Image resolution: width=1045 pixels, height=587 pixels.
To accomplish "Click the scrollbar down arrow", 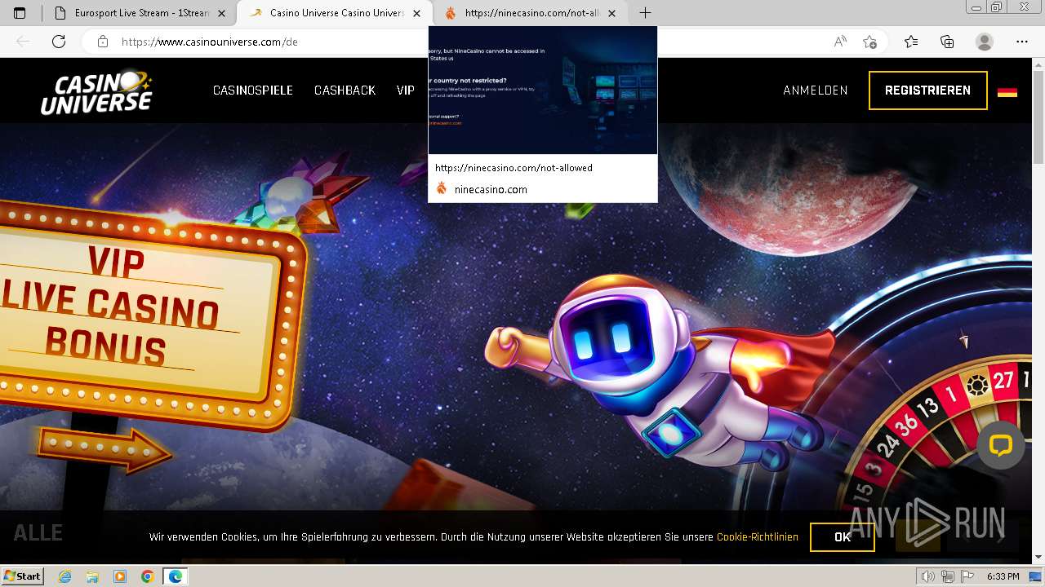I will click(1038, 558).
